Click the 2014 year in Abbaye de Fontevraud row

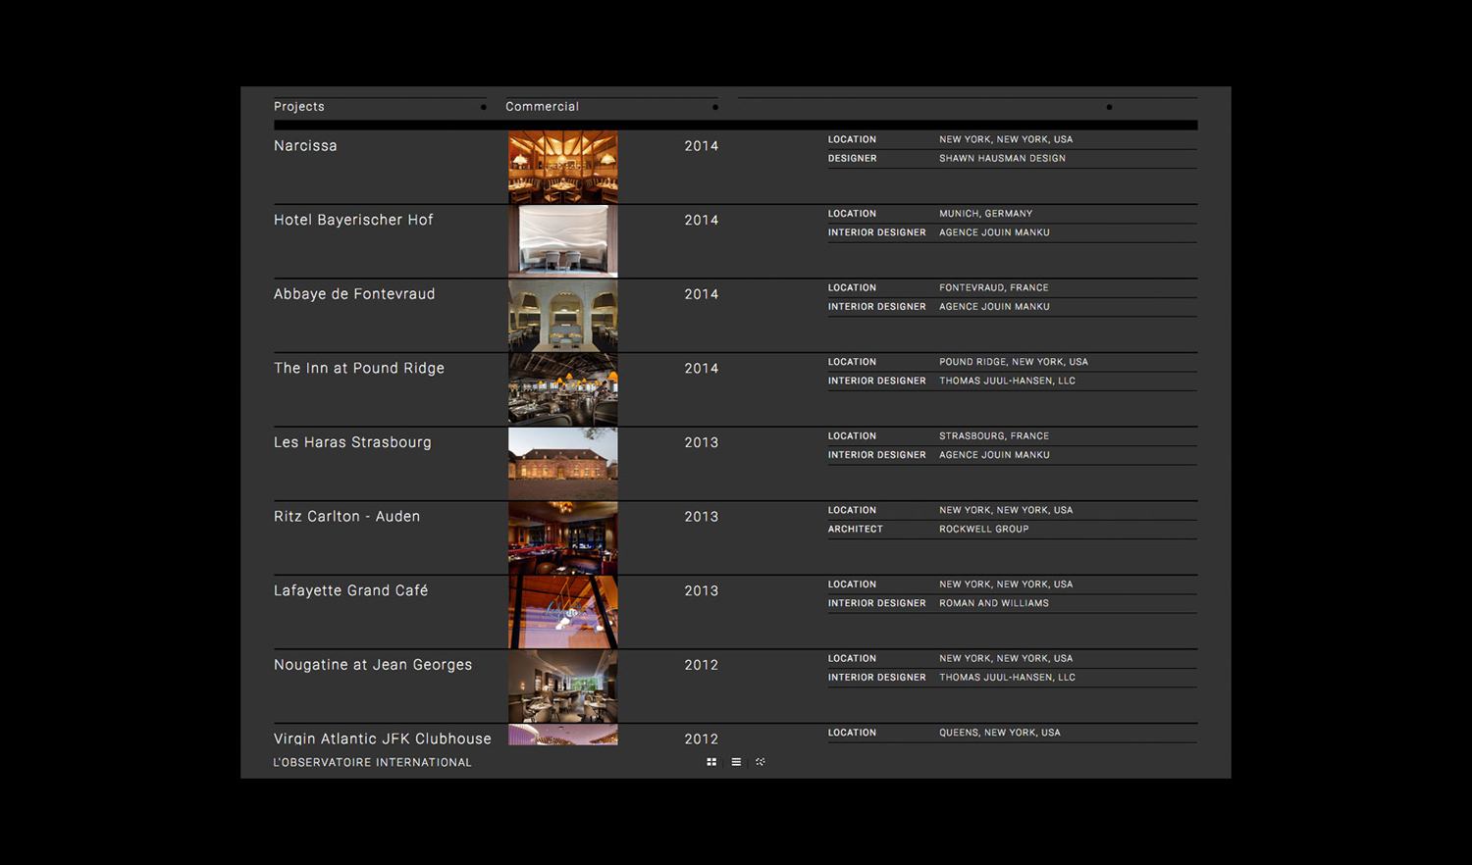(702, 294)
